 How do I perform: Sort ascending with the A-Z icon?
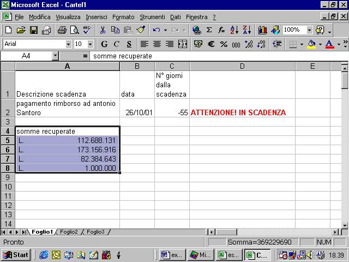click(x=234, y=30)
